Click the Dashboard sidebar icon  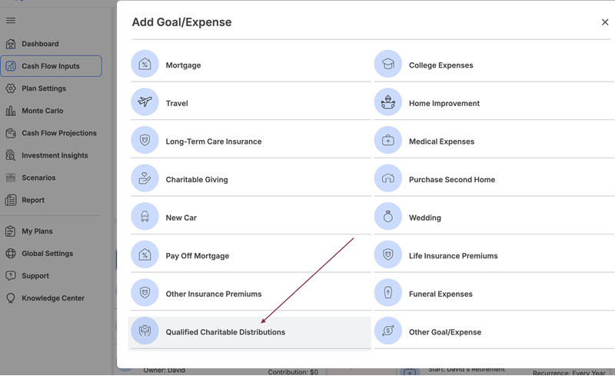(x=11, y=44)
